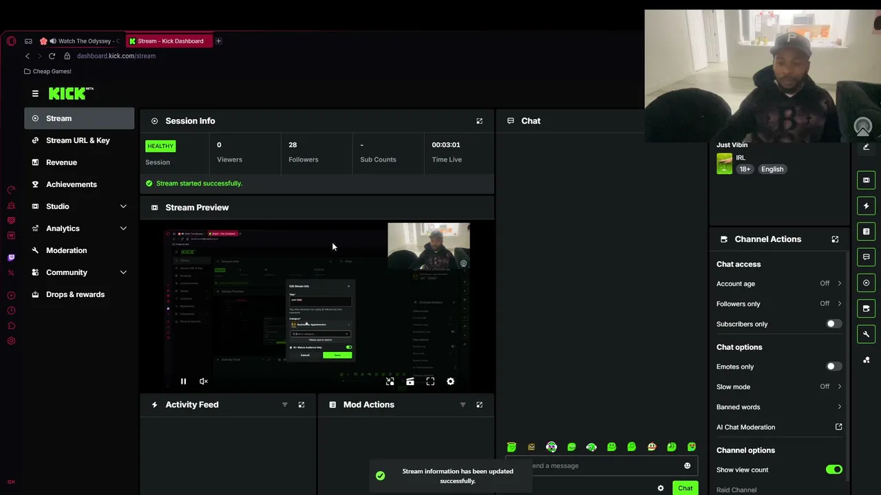Image resolution: width=881 pixels, height=495 pixels.
Task: Open the Moderation page
Action: tap(79, 250)
